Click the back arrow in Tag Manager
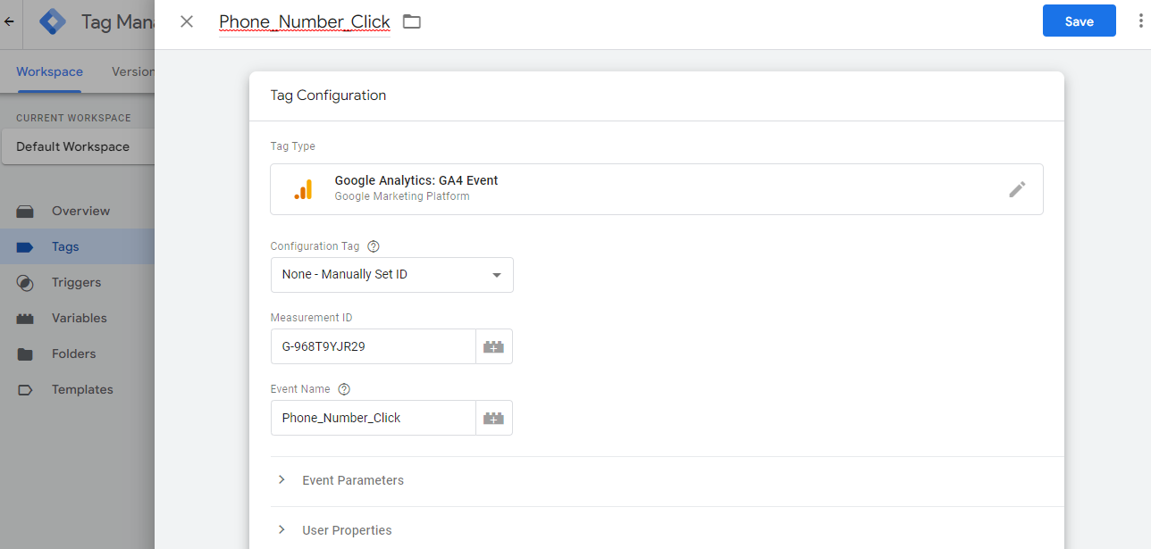Screen dimensions: 1151x549 [x=9, y=21]
